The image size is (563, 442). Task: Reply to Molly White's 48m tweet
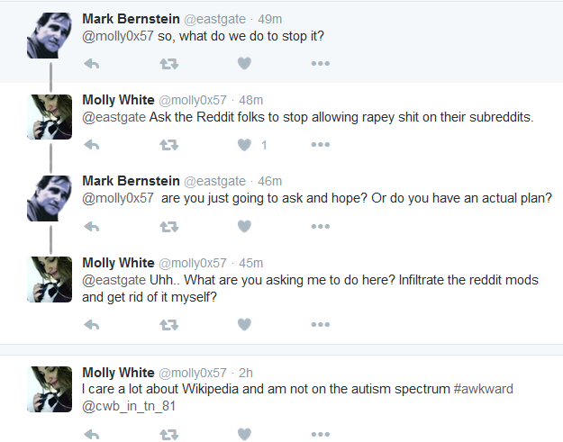coord(92,145)
